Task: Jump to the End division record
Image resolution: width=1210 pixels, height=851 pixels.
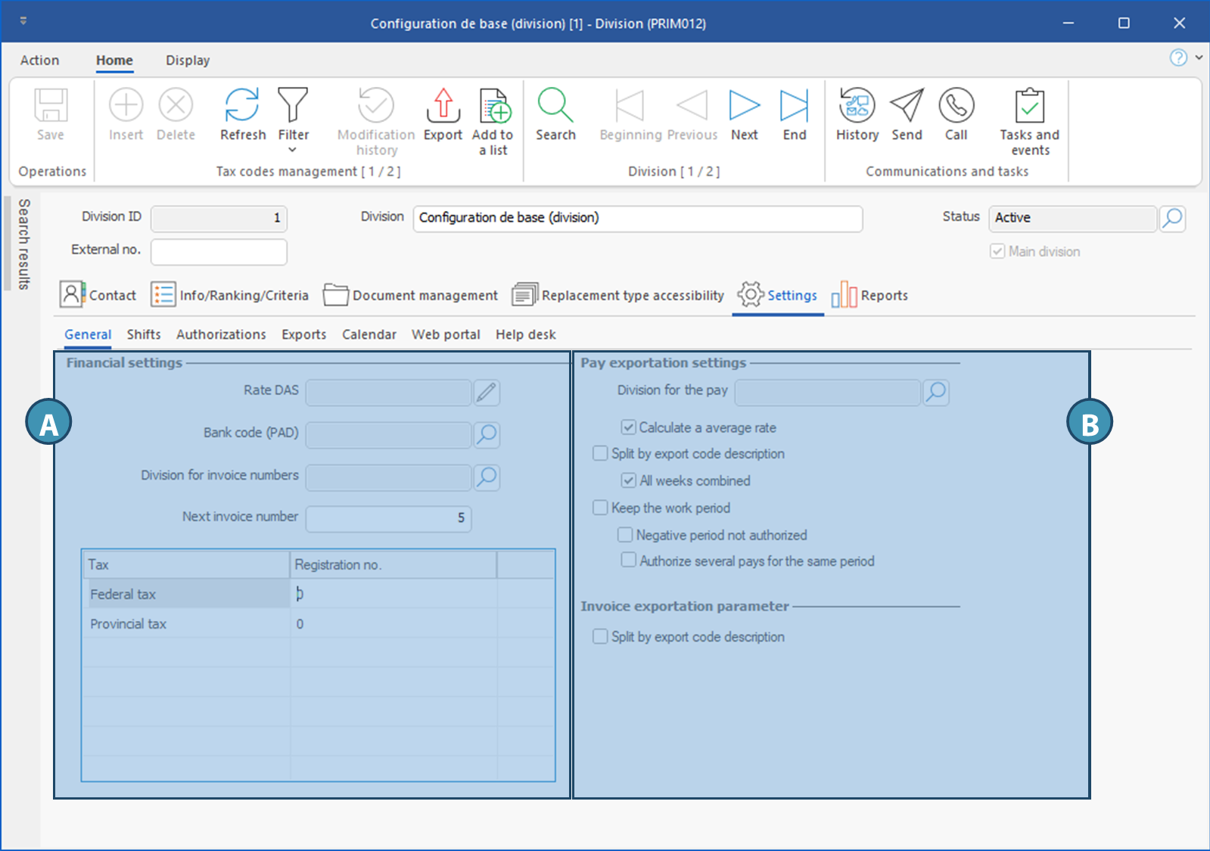Action: click(794, 106)
